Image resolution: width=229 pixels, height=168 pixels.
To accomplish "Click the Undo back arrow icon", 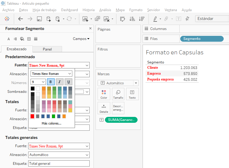I will point(21,19).
